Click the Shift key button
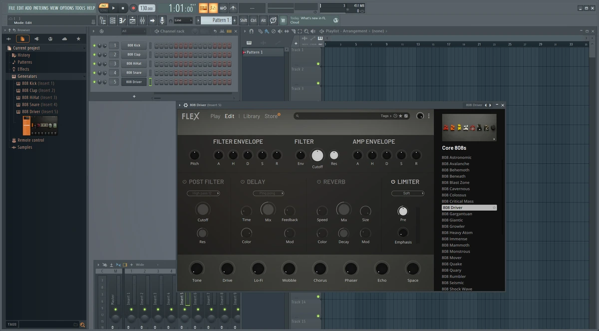The width and height of the screenshot is (599, 331). pyautogui.click(x=243, y=20)
